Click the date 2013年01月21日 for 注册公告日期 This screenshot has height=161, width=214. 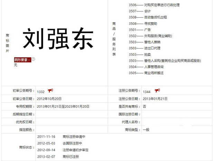pos(155,99)
